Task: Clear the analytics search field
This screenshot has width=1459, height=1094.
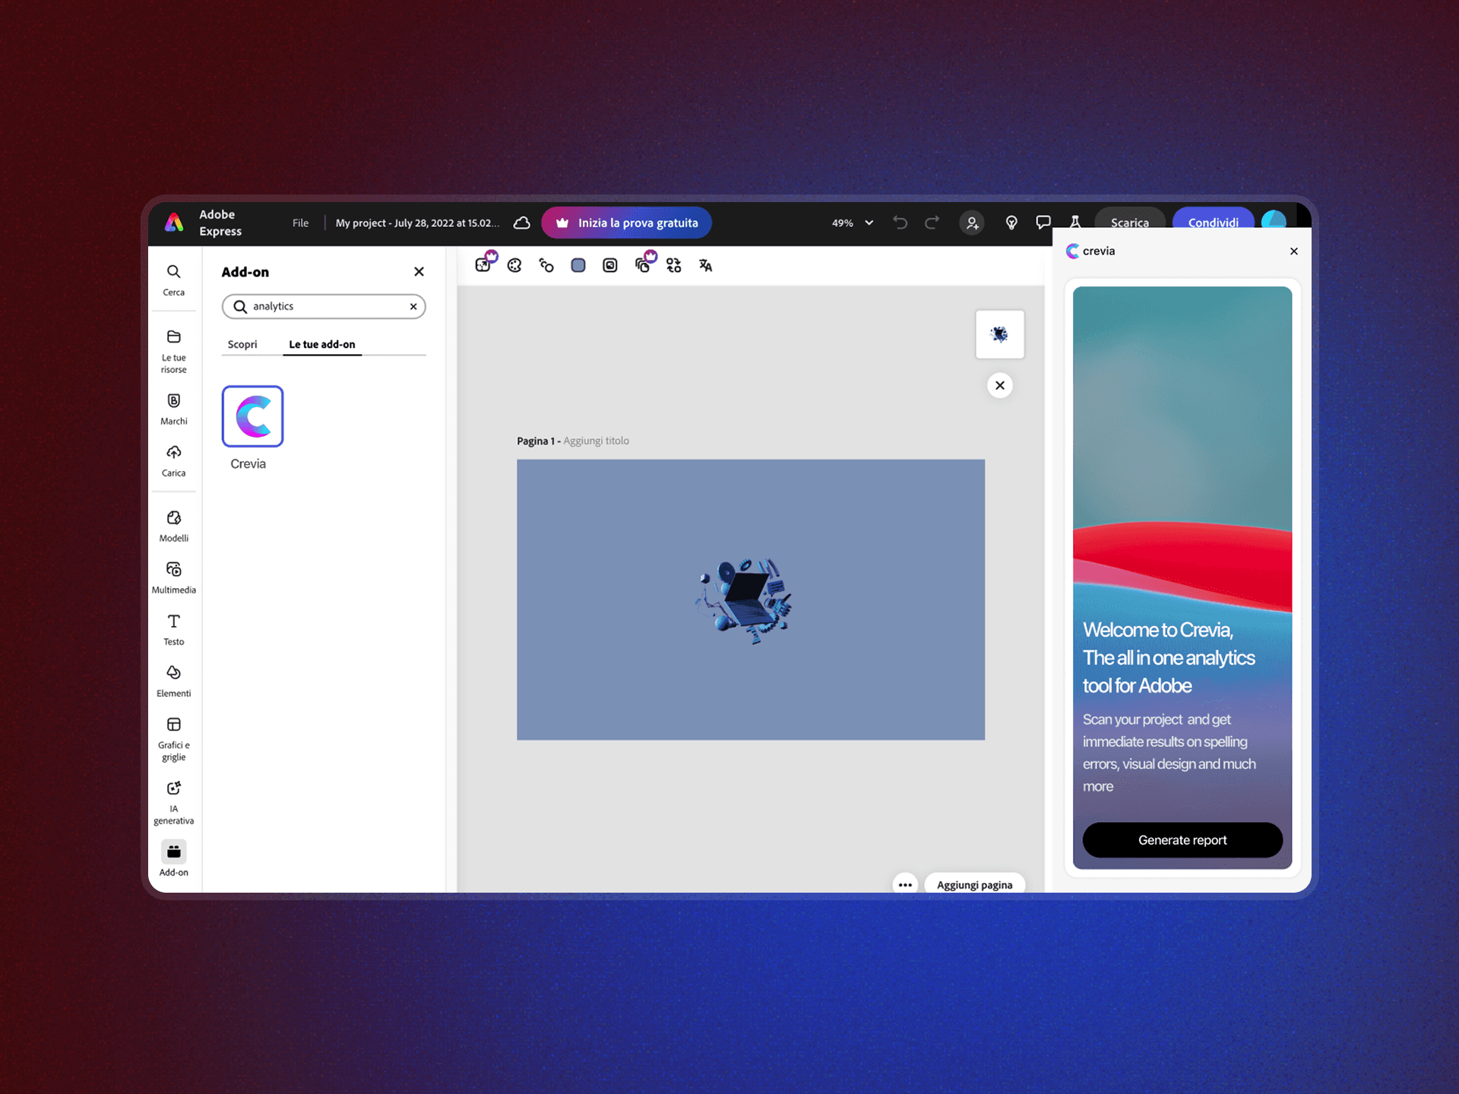Action: [x=413, y=306]
